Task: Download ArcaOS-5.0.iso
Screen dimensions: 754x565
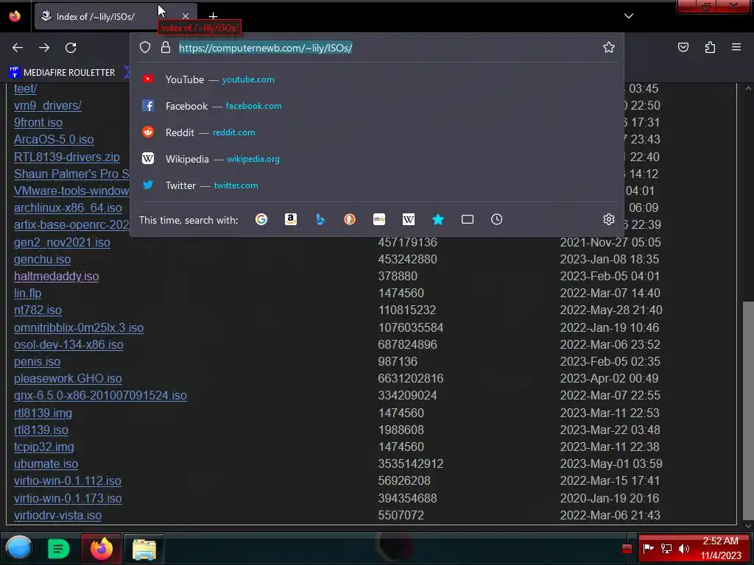Action: click(54, 139)
